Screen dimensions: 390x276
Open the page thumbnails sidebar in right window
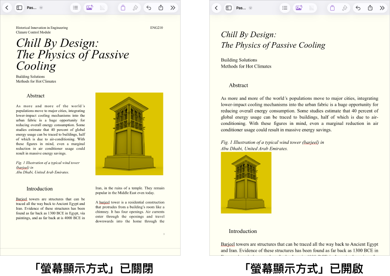click(228, 7)
